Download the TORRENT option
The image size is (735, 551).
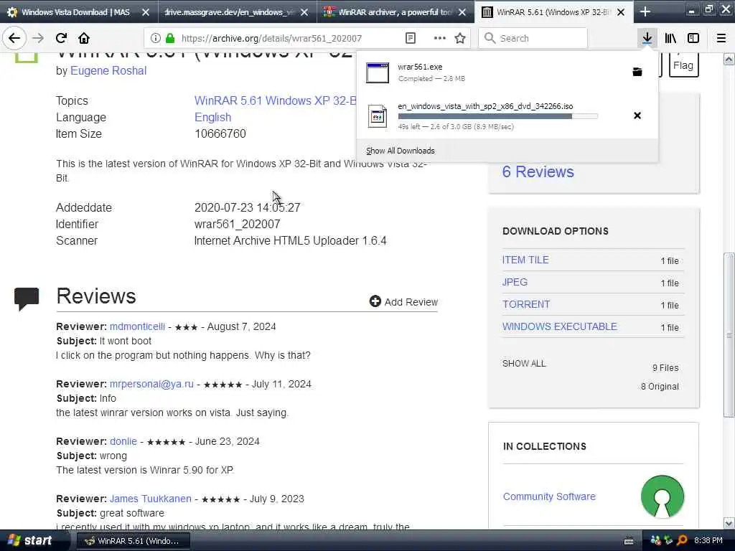tap(526, 304)
